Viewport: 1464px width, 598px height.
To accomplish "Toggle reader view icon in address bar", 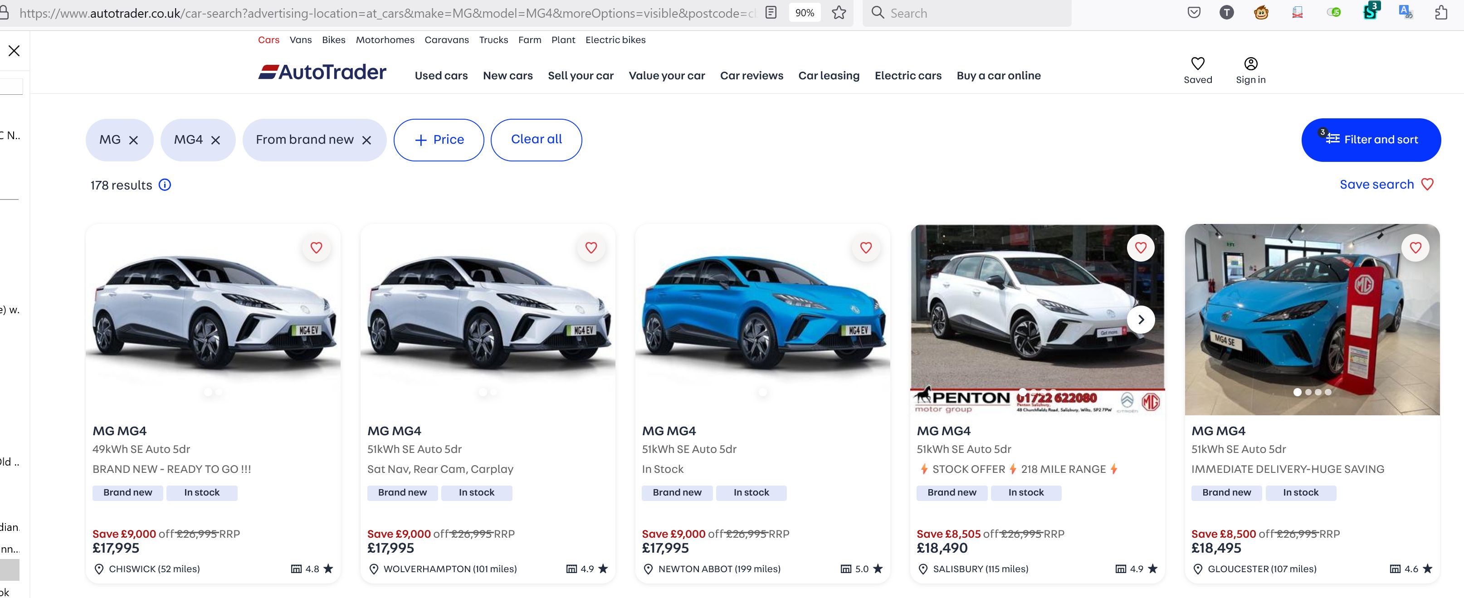I will pyautogui.click(x=771, y=13).
